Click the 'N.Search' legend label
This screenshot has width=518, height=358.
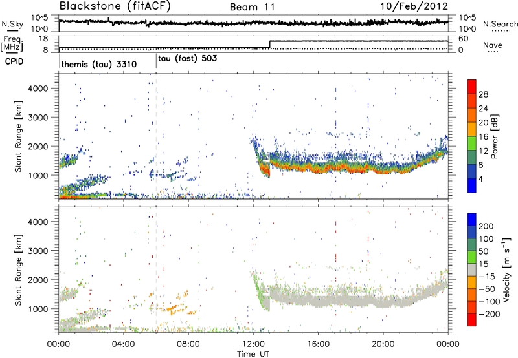click(500, 24)
